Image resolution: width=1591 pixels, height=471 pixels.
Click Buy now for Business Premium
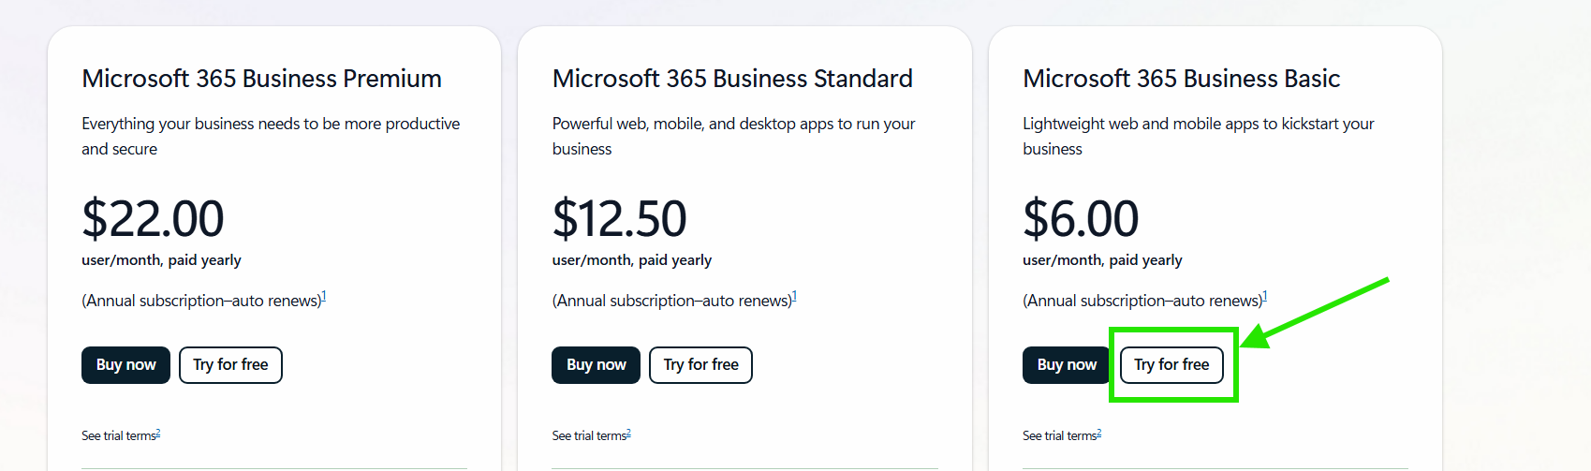coord(125,365)
